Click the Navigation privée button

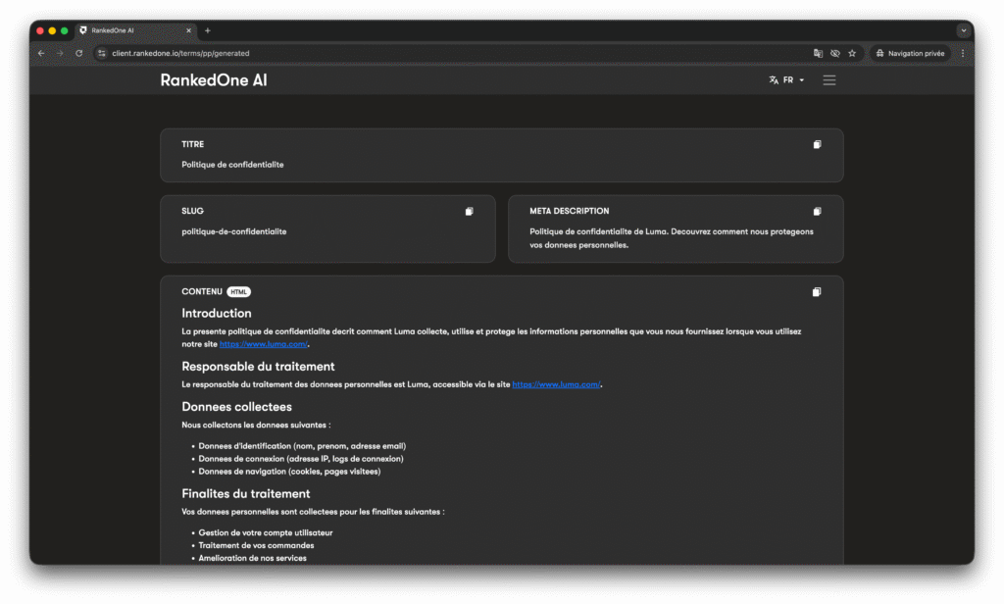910,53
